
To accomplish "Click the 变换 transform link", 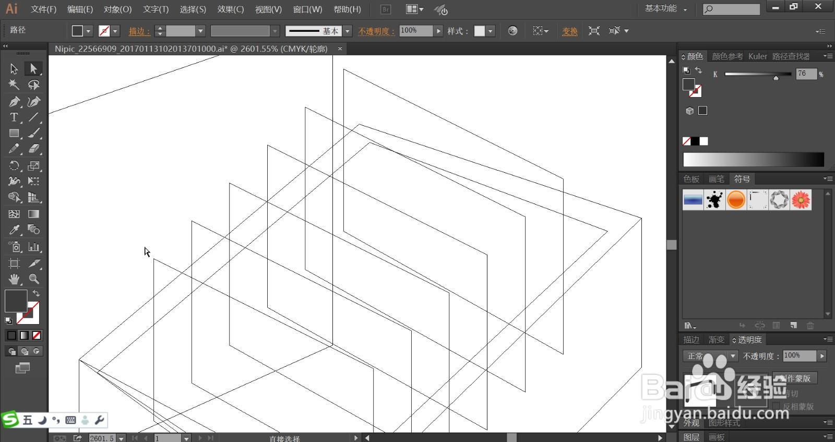I will click(x=570, y=31).
